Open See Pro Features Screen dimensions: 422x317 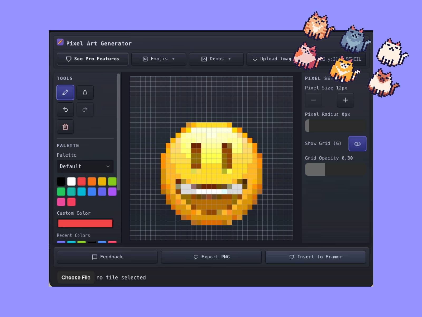[x=93, y=59]
